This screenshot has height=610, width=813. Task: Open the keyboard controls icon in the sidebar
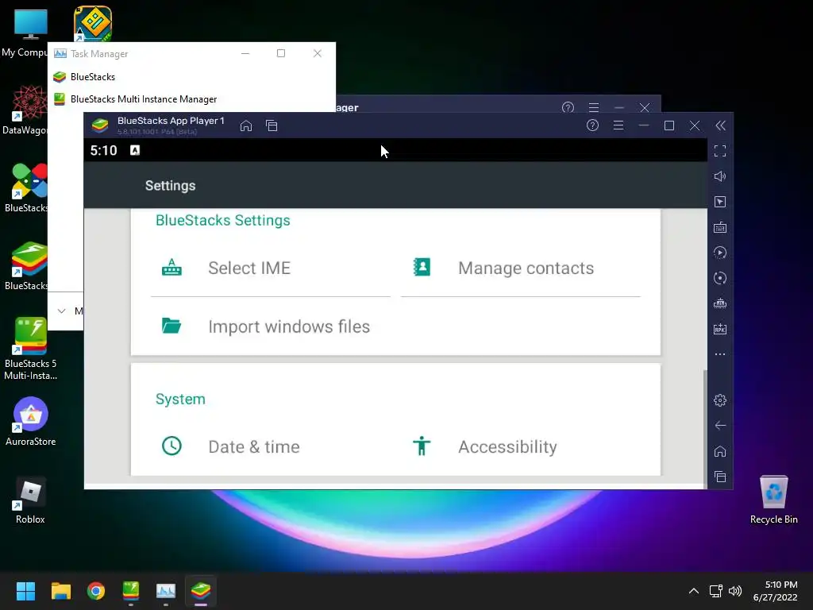[x=720, y=227]
